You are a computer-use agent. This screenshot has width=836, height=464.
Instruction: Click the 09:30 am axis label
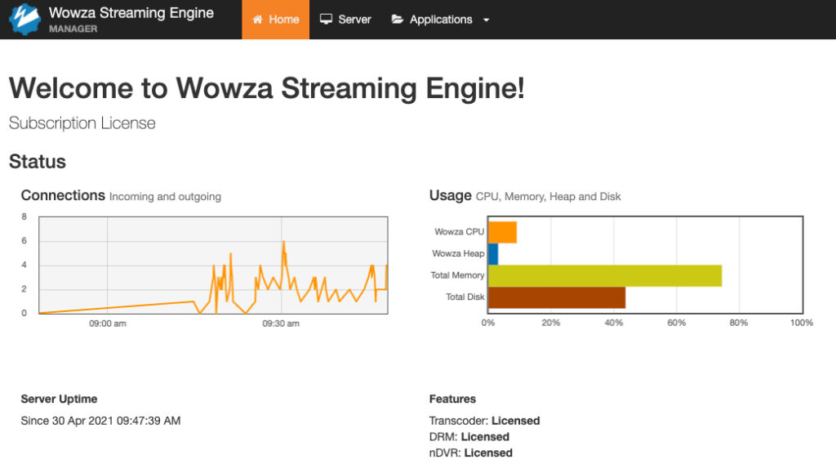coord(281,323)
